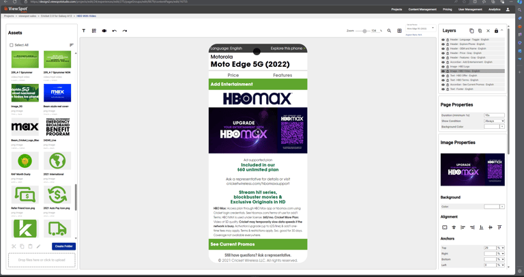Open the Analytics menu
524x277 pixels.
[494, 10]
